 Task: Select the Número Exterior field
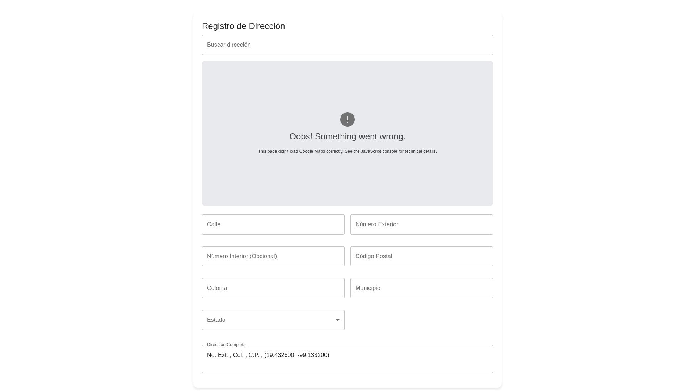click(422, 224)
